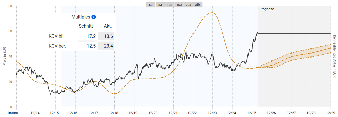
Task: Click the dashed orange line peak near 12/23
Action: [x=212, y=13]
